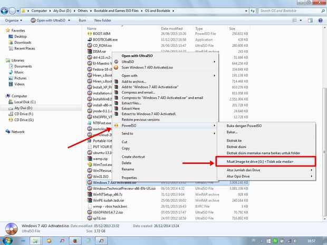
Task: Select BOOTICEx86.exe file icon
Action: (90, 40)
